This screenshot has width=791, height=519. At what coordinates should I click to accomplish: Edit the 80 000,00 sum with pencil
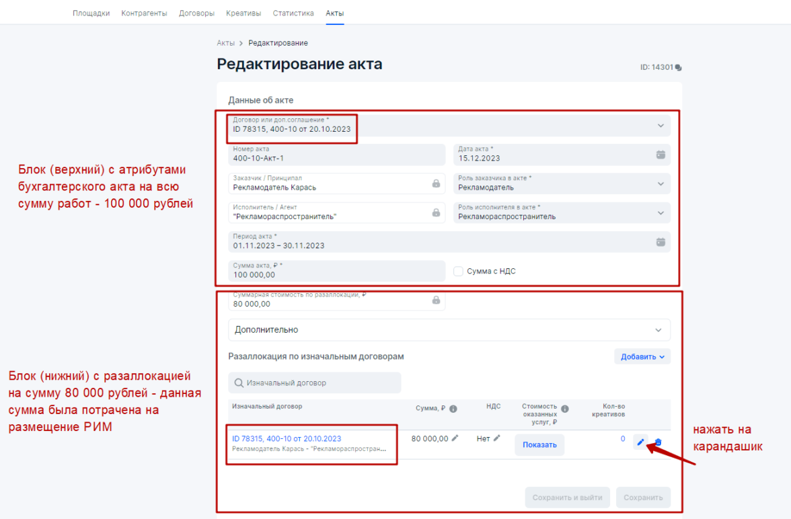click(455, 438)
